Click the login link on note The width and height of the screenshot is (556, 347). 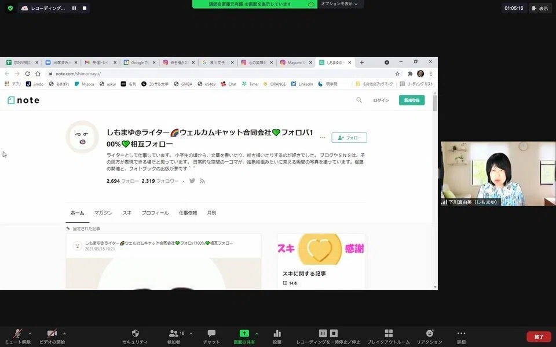tap(381, 100)
